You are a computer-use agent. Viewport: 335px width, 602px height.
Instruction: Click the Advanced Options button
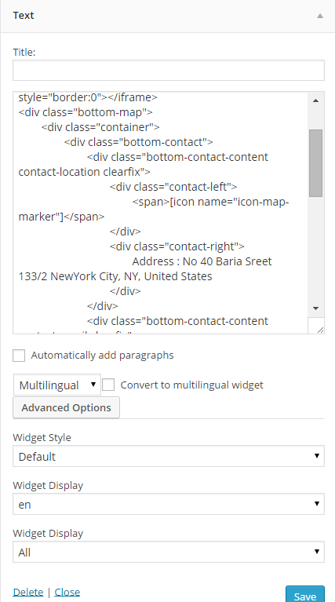click(x=67, y=407)
